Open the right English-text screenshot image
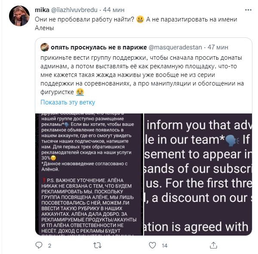 click(197, 174)
